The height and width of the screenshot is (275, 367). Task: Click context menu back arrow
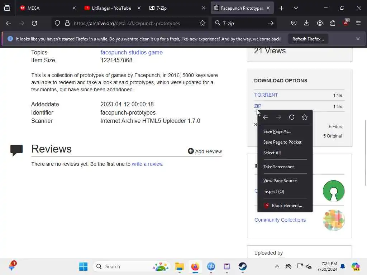click(x=266, y=117)
